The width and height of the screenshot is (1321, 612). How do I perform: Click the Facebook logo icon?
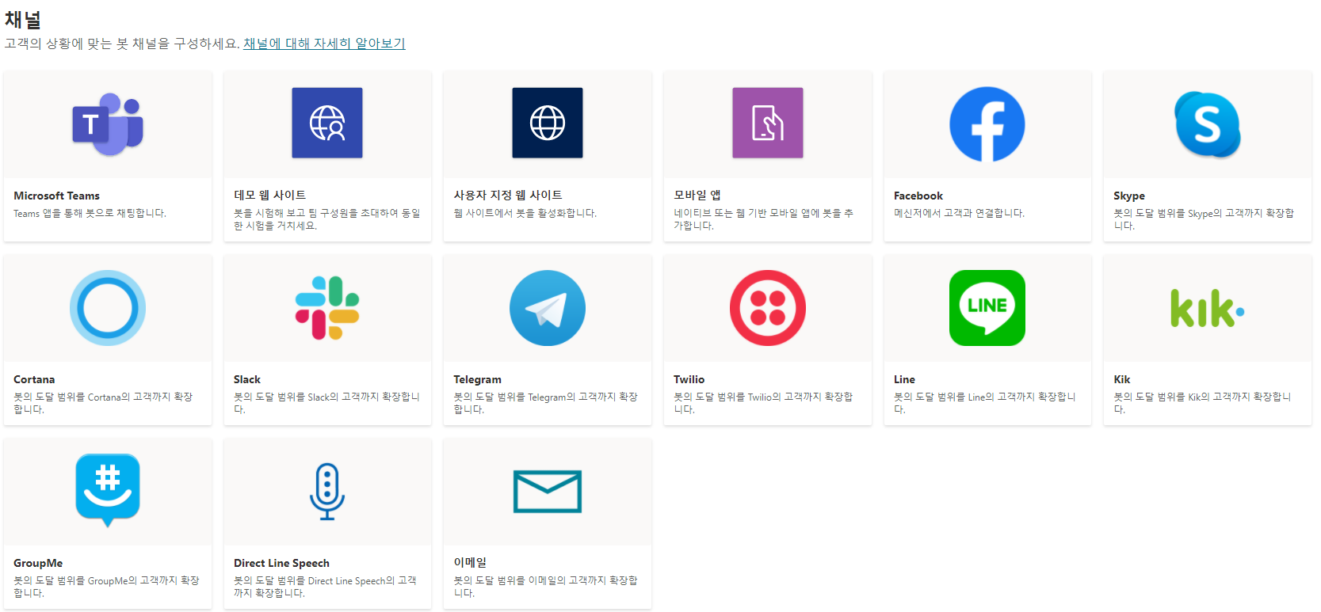(x=987, y=124)
